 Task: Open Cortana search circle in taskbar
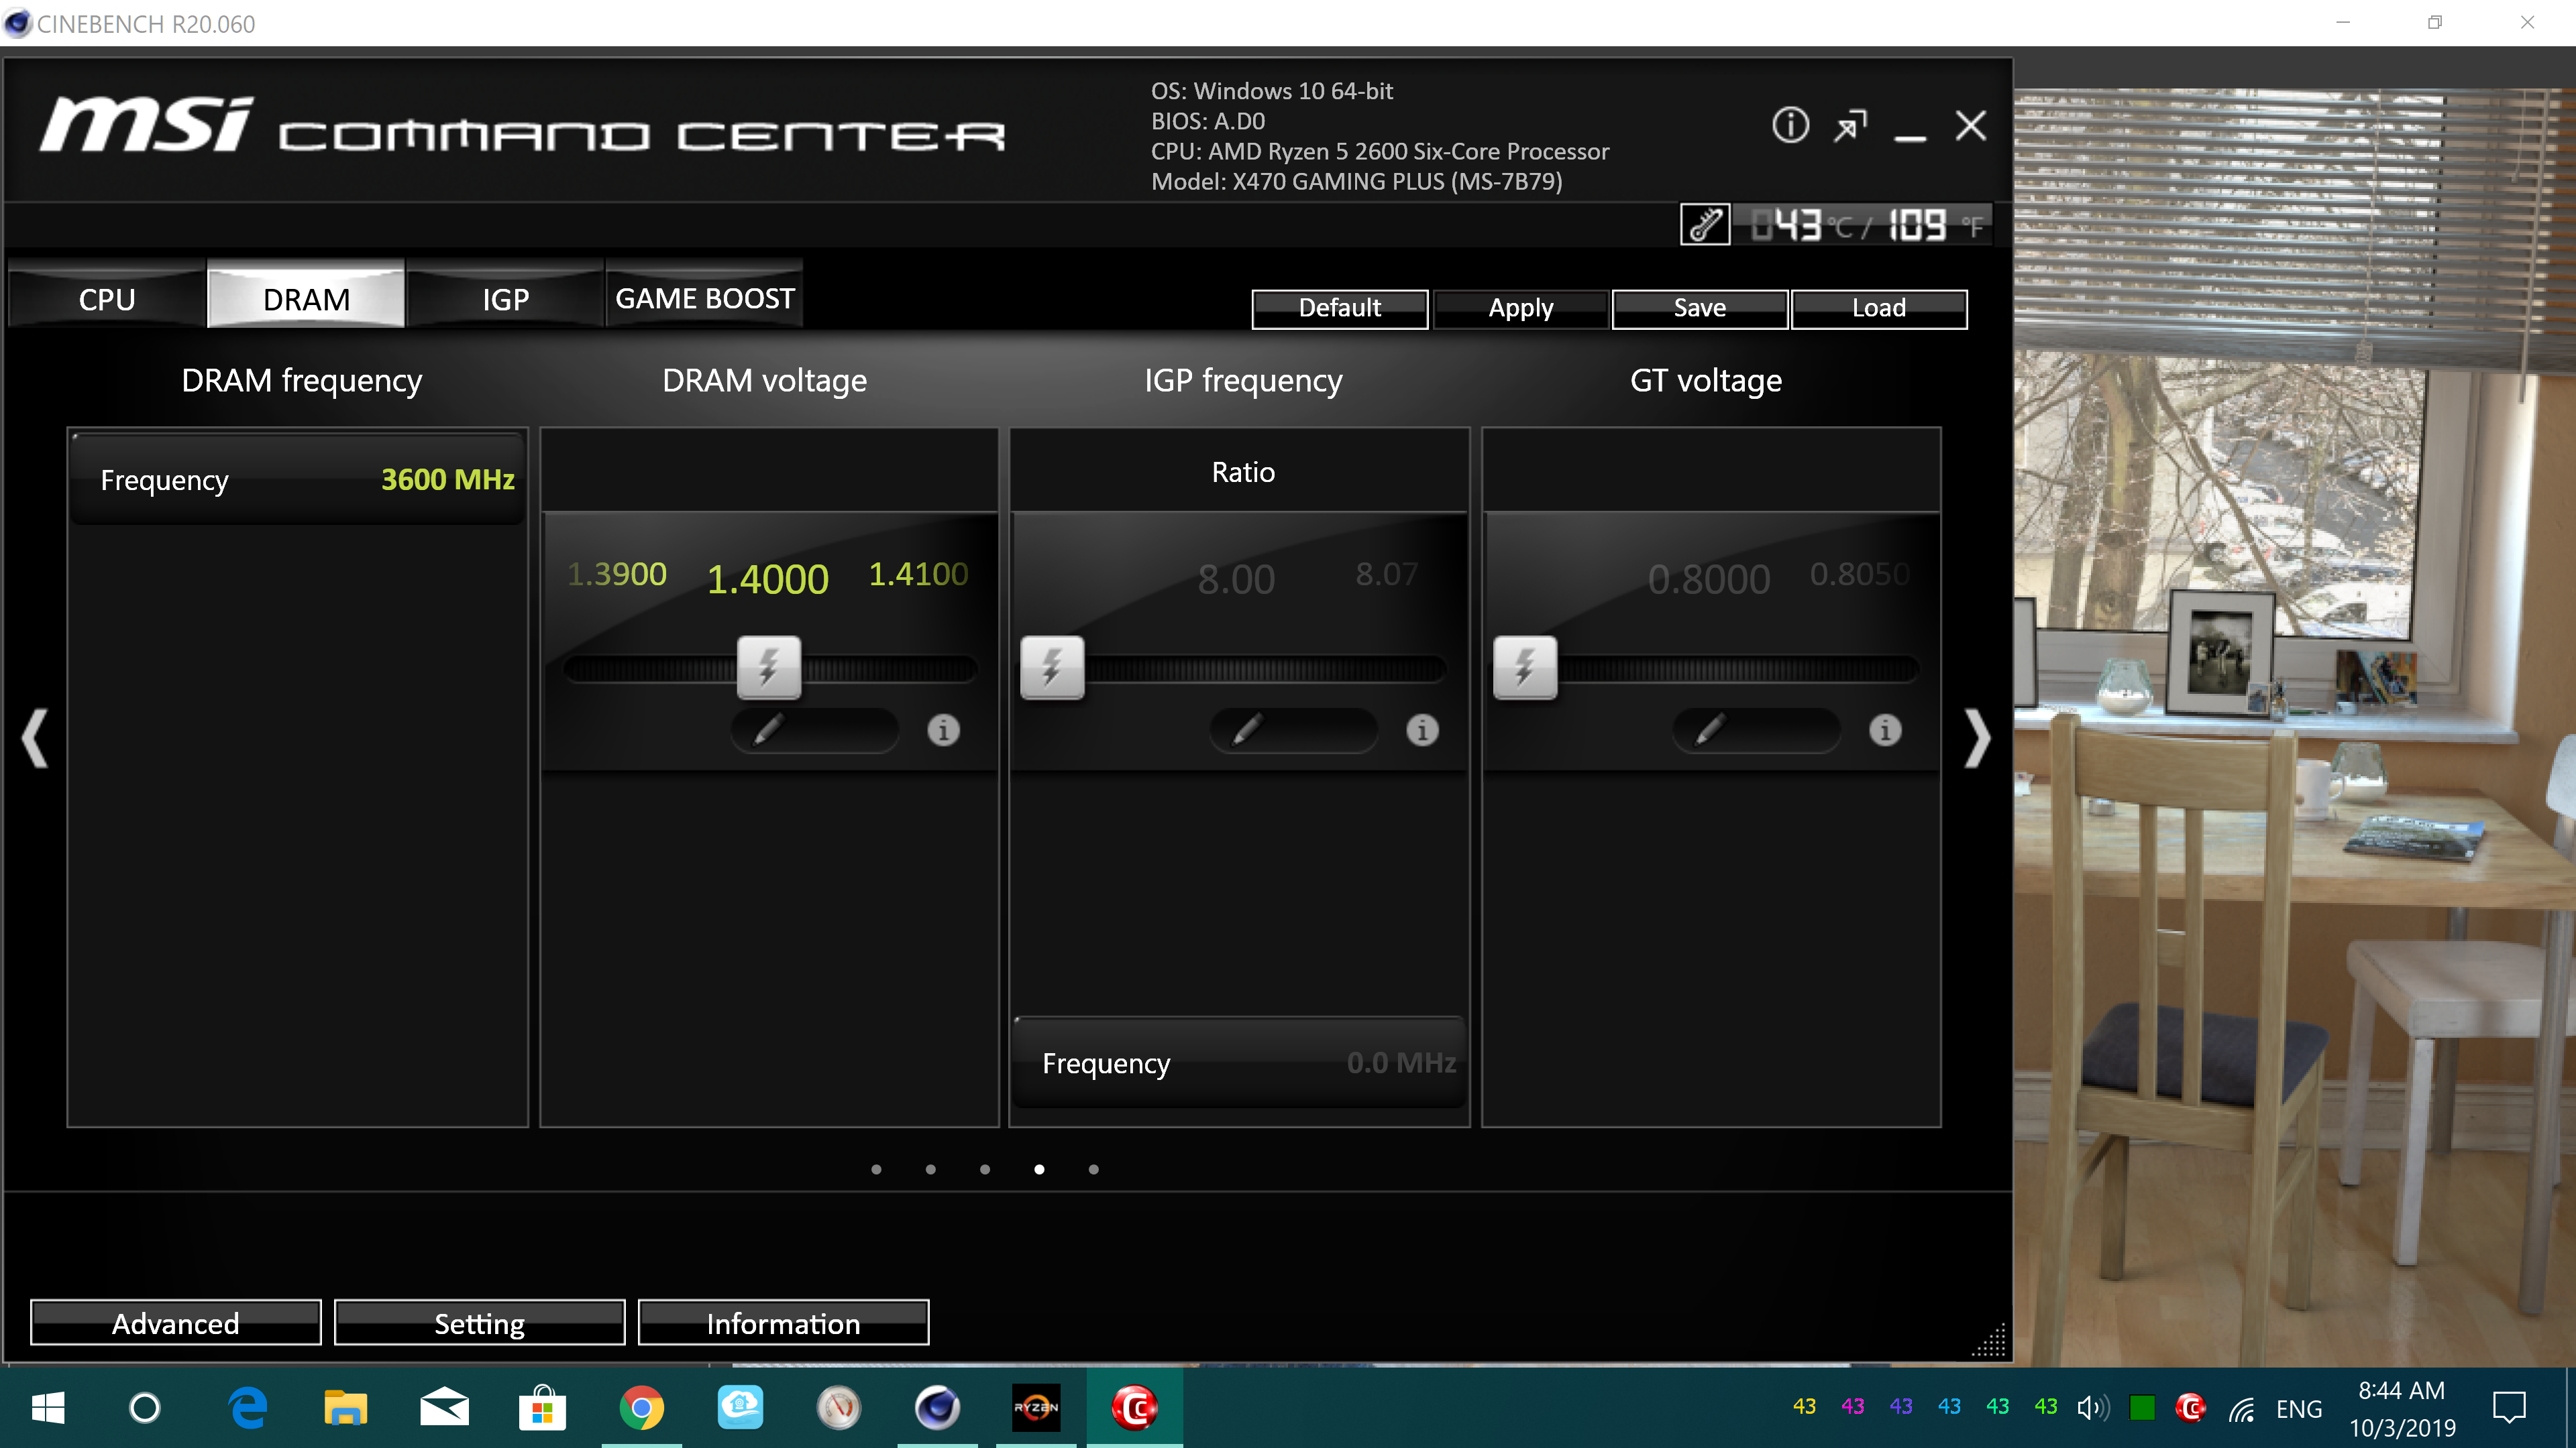pos(145,1408)
